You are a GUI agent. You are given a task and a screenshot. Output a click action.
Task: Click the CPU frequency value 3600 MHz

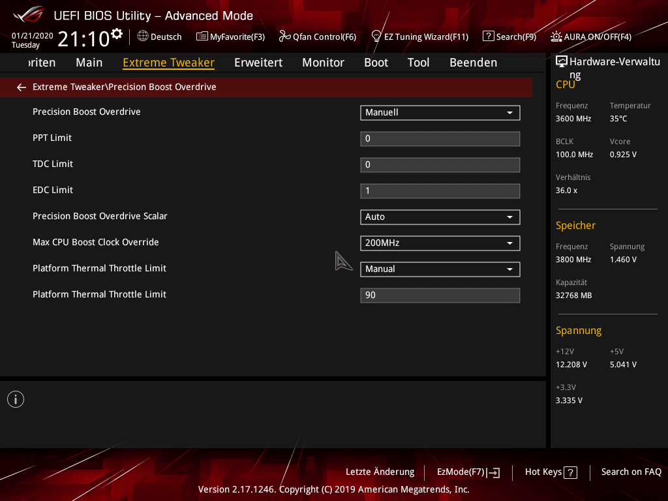(573, 119)
